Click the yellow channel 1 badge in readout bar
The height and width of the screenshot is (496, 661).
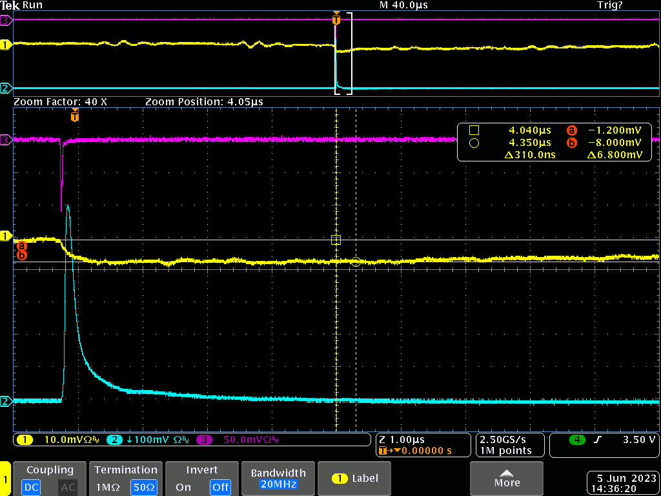coord(25,440)
